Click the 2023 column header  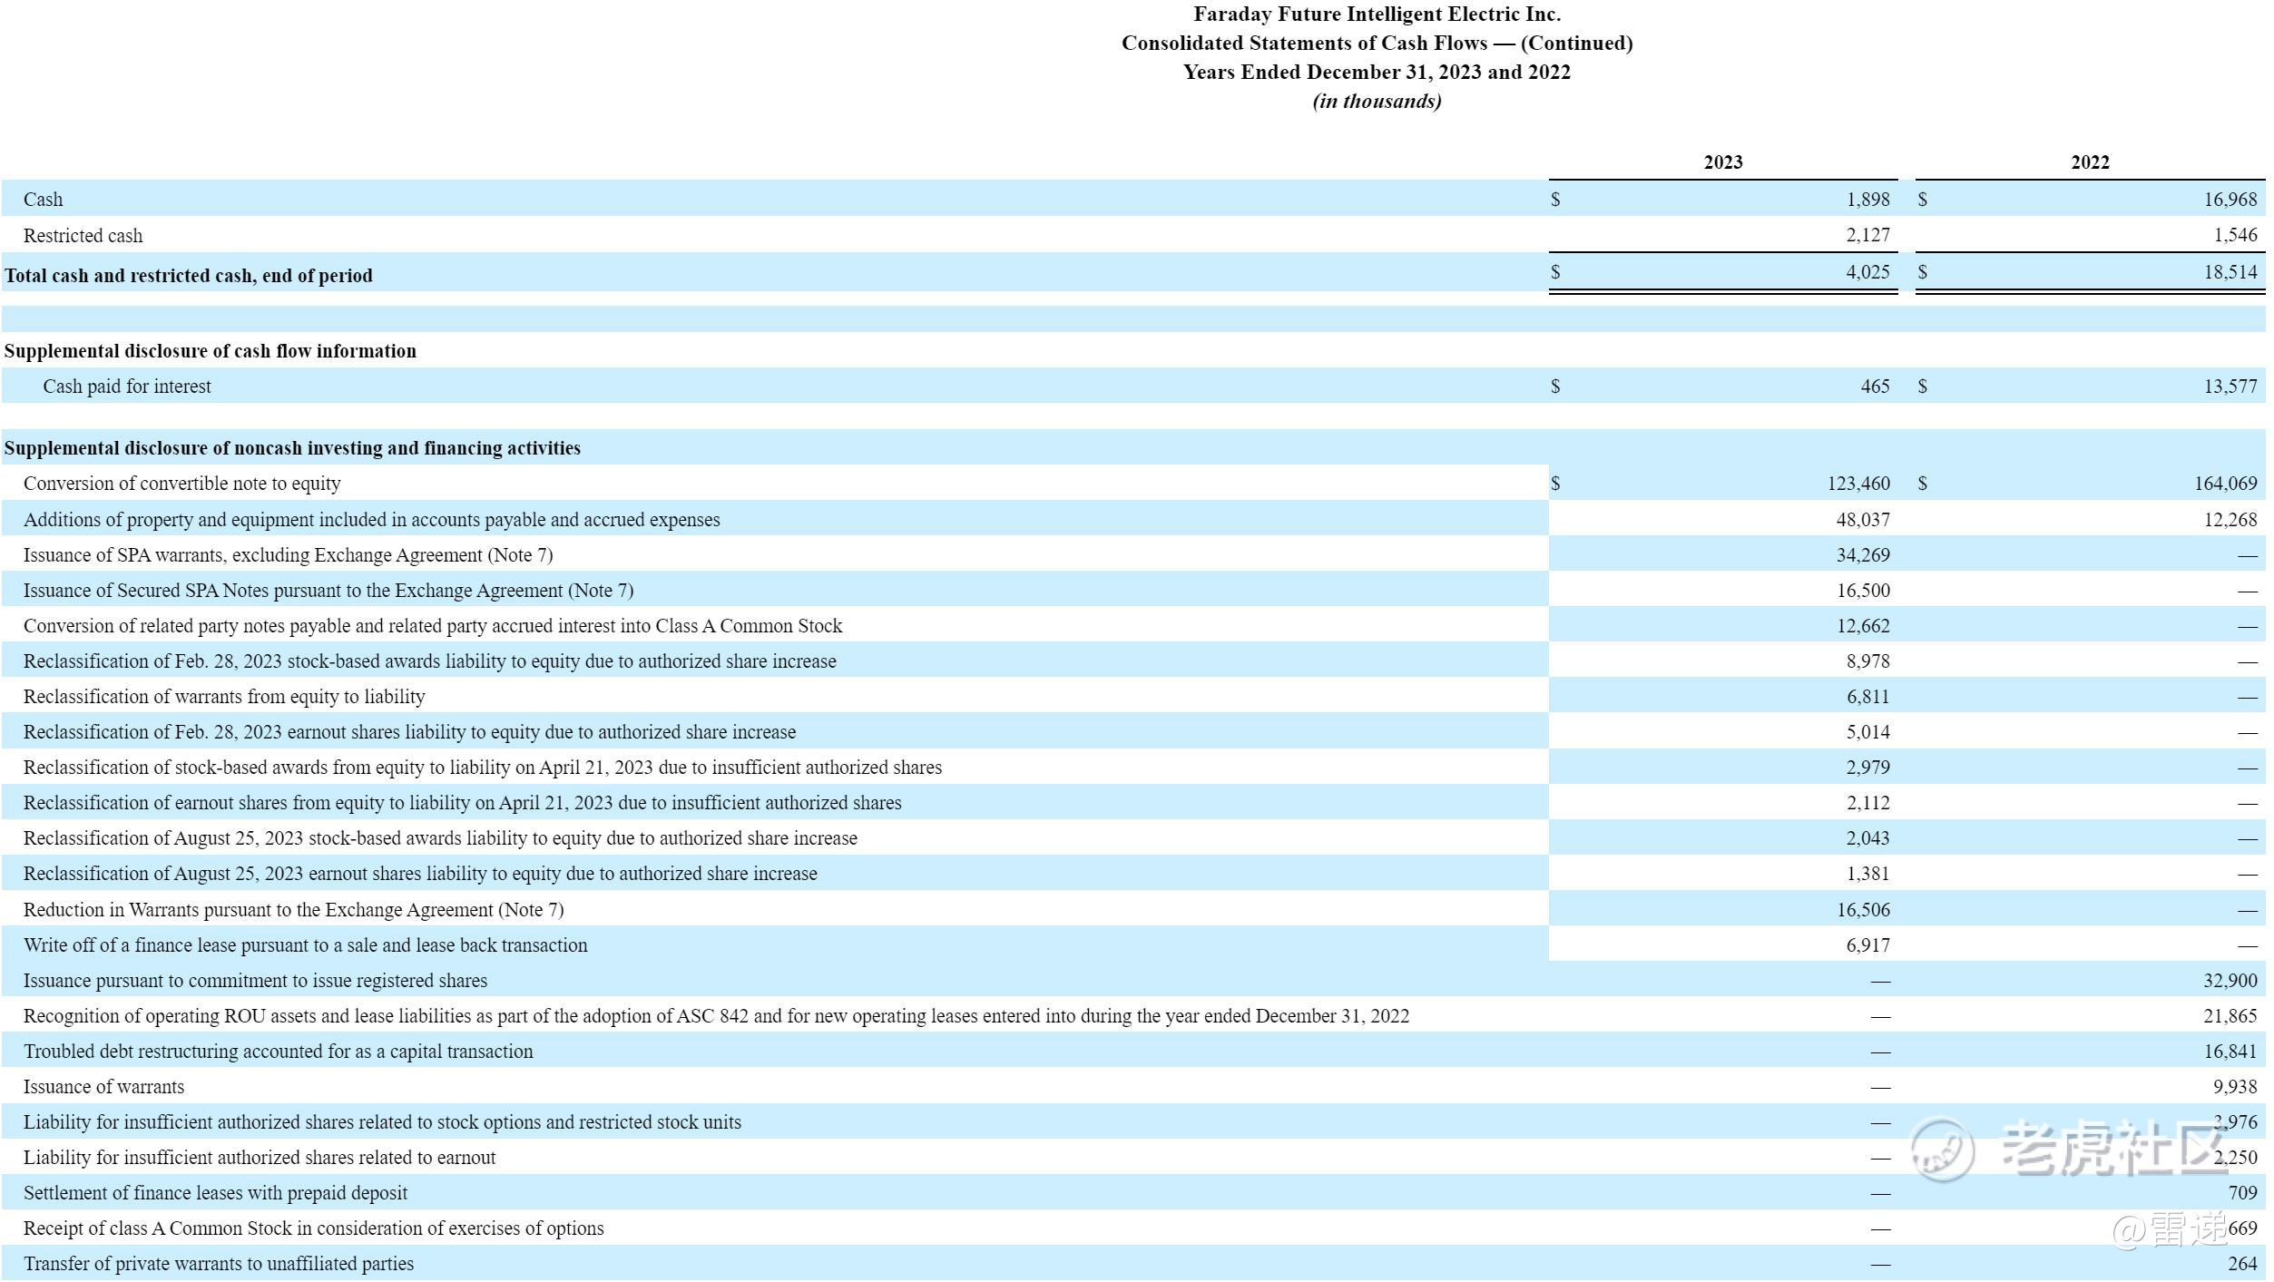click(1722, 162)
